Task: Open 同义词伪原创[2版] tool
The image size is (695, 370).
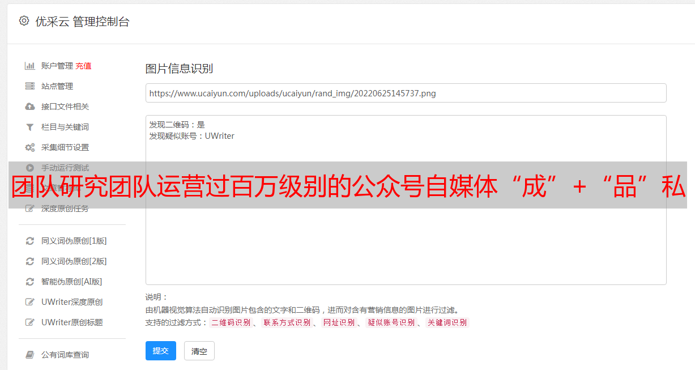Action: click(74, 261)
